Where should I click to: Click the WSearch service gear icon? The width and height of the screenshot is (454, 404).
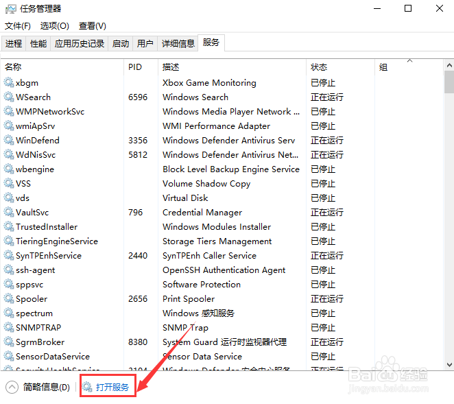click(9, 97)
